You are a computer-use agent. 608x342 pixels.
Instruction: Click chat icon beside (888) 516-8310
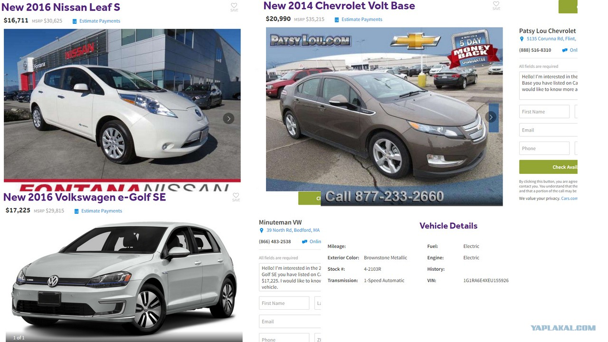coord(565,50)
